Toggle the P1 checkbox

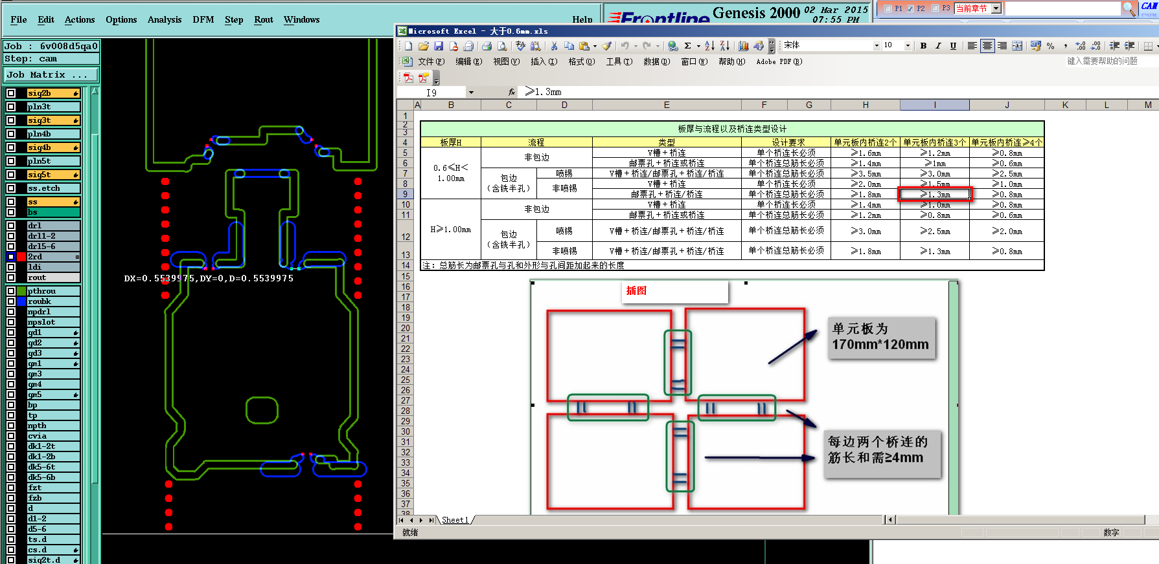tap(888, 8)
